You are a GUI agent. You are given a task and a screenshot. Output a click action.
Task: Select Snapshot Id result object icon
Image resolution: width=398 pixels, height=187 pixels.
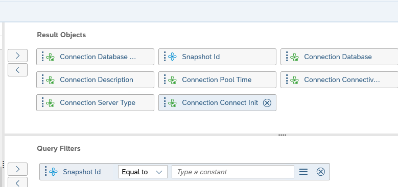(x=172, y=57)
